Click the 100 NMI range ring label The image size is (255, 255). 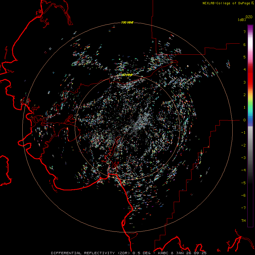[127, 22]
